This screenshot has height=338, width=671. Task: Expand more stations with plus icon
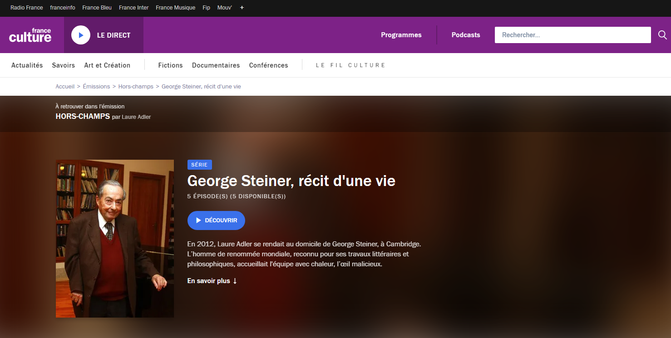click(242, 8)
